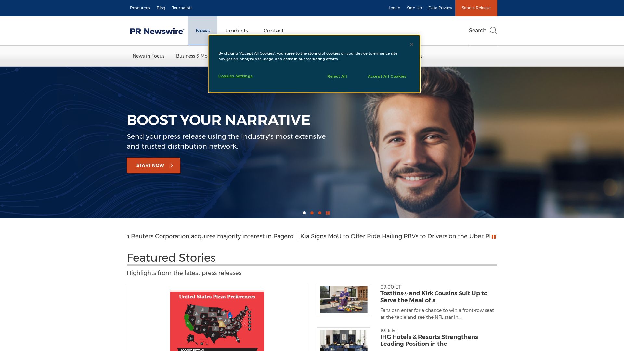Click the PR Newswire logo icon
The height and width of the screenshot is (351, 624).
tap(157, 31)
